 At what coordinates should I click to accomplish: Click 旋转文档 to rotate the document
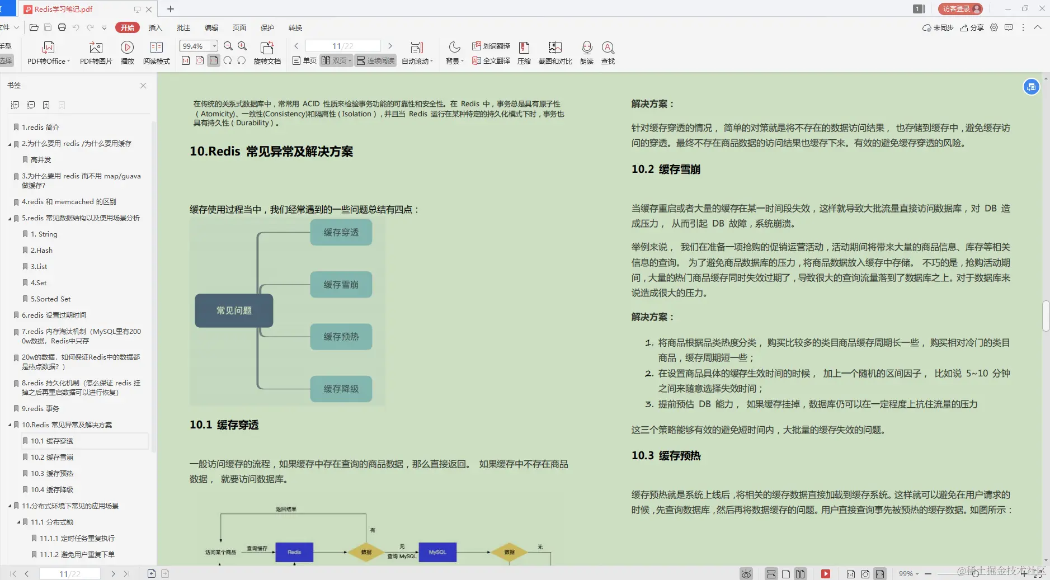tap(267, 52)
